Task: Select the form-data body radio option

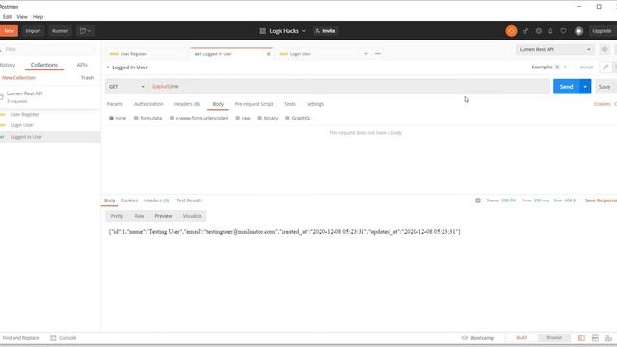Action: coord(136,118)
